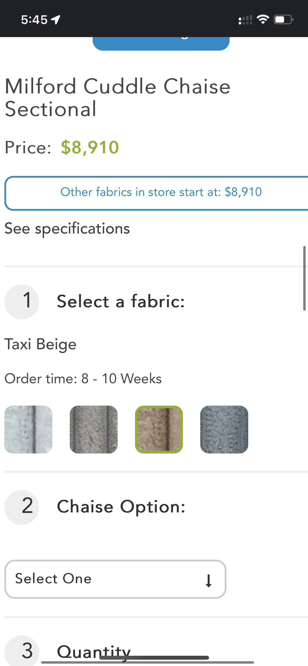
Task: Click the step 1 number circle
Action: tap(22, 302)
